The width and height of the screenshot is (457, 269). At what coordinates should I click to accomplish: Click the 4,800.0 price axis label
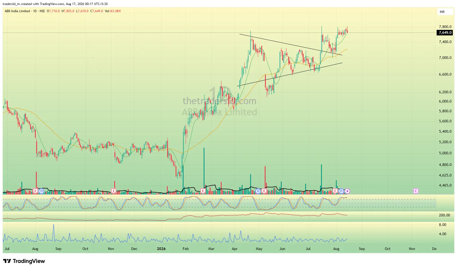(x=445, y=165)
